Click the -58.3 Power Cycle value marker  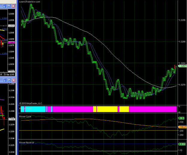tap(181, 118)
